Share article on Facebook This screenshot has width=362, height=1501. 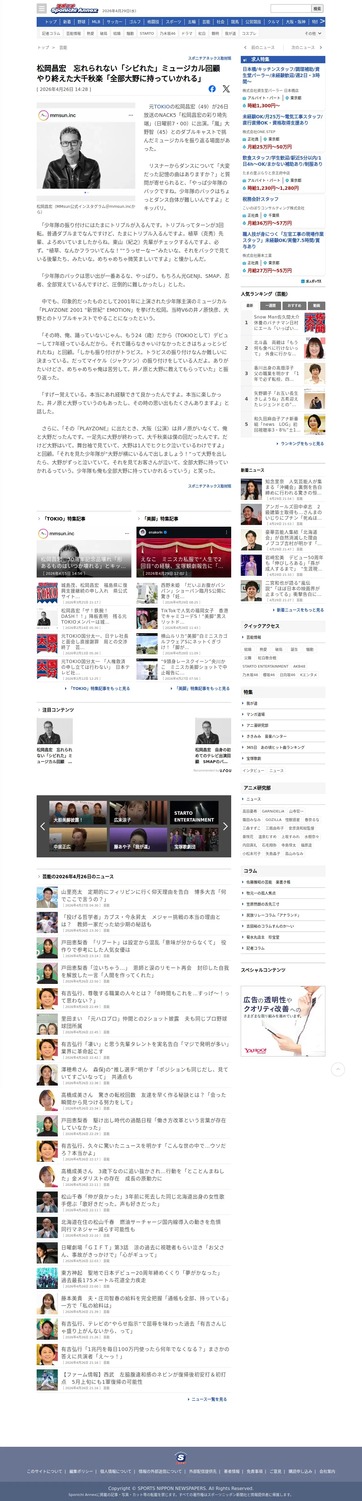click(212, 89)
